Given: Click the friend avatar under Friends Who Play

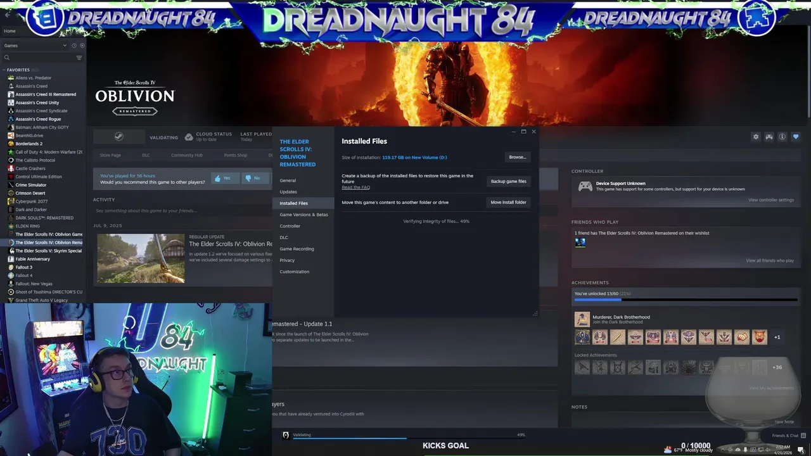Looking at the screenshot, I should (580, 242).
